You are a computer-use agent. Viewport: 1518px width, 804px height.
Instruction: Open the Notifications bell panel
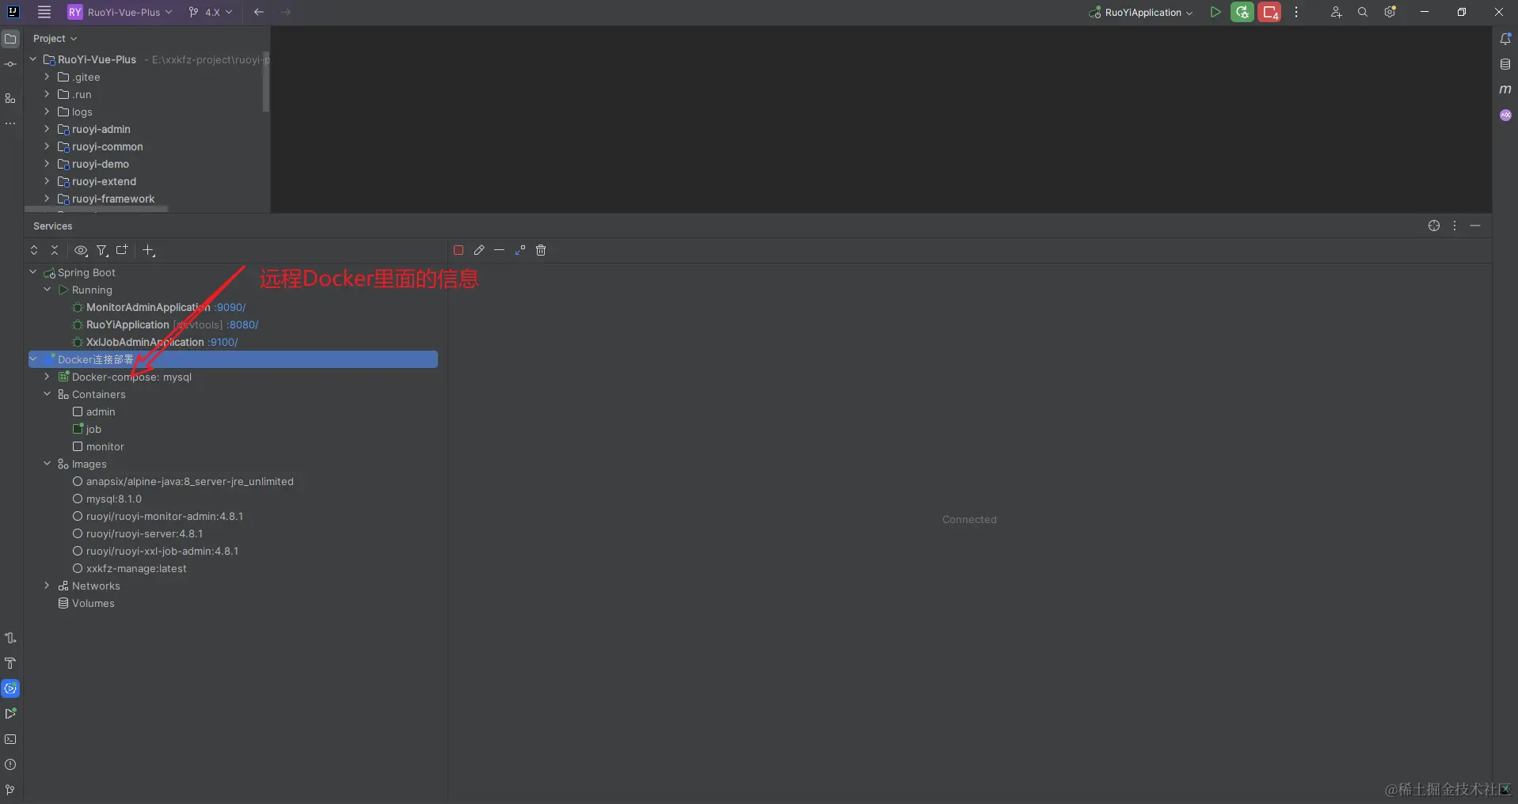click(1505, 37)
